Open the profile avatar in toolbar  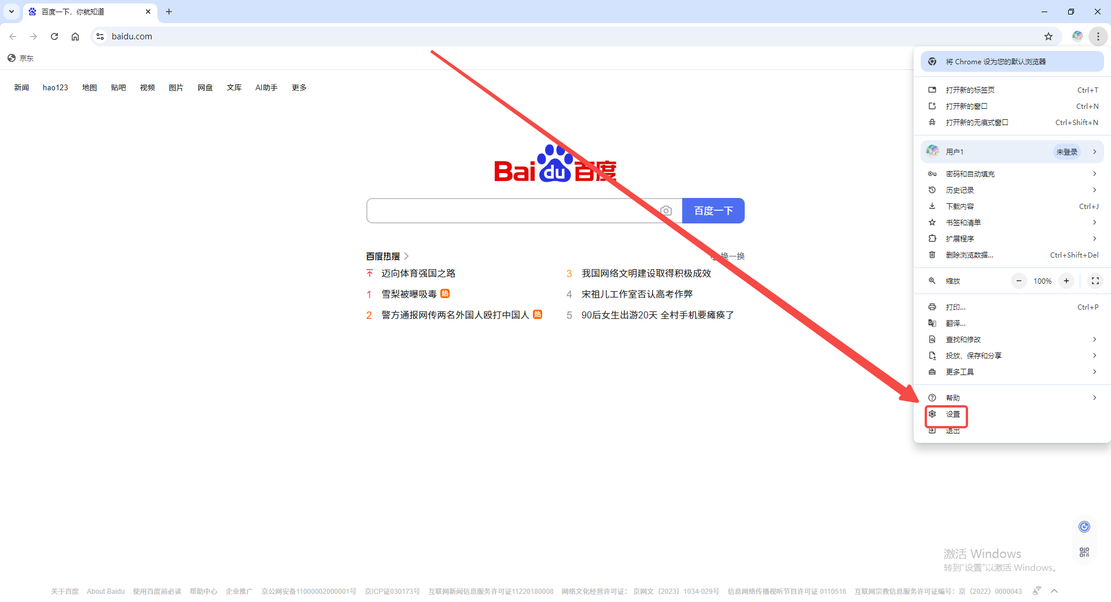pos(1077,36)
